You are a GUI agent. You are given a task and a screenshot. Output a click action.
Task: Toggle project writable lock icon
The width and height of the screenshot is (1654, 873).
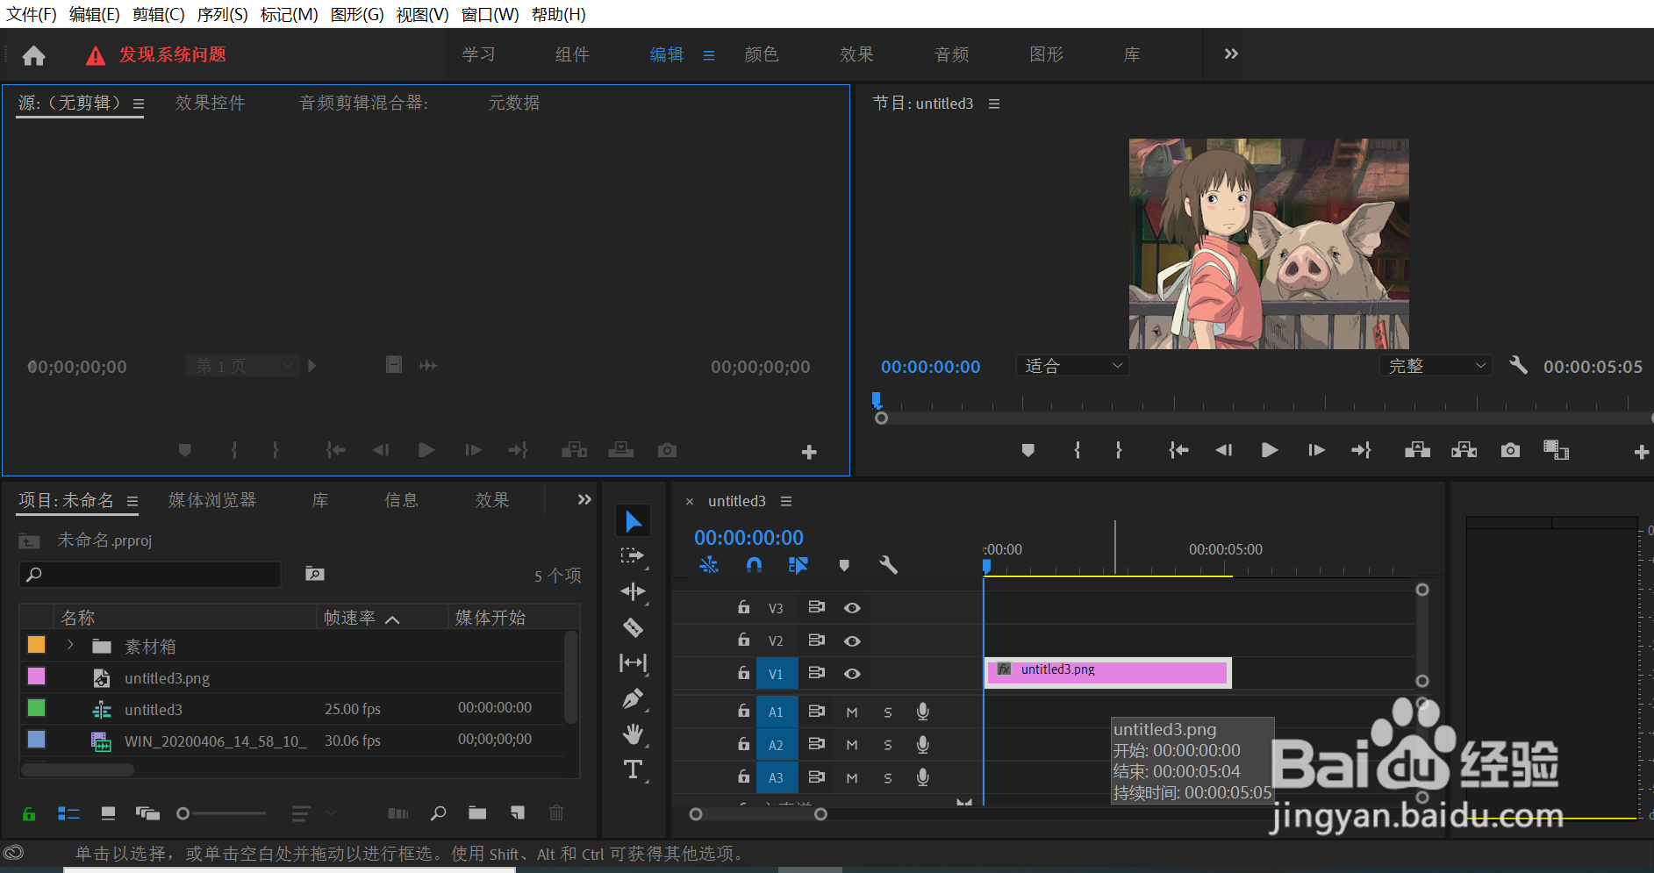point(29,813)
